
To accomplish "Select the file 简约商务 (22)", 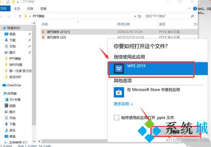I will [56, 37].
